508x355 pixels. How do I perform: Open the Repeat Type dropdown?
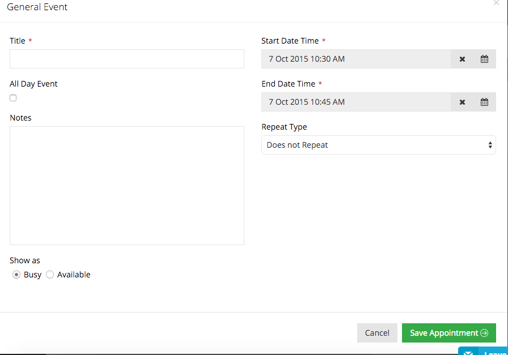(x=379, y=145)
